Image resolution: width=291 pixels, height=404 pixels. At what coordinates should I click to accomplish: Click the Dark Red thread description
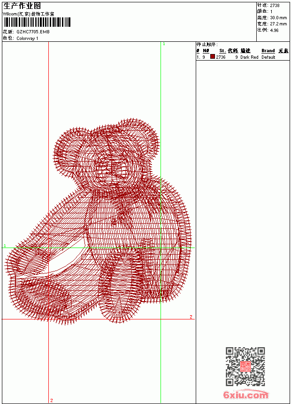[x=249, y=57]
